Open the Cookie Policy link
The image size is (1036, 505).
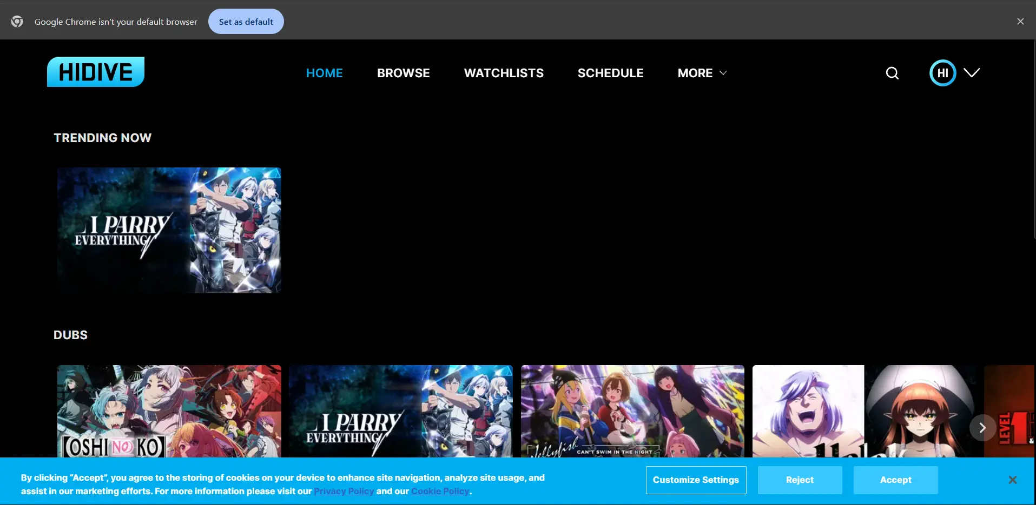click(440, 491)
